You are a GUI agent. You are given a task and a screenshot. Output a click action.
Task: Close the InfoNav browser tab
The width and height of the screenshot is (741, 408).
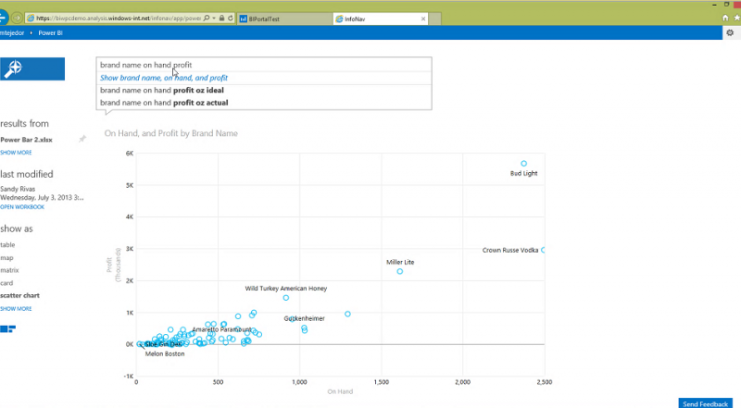423,19
